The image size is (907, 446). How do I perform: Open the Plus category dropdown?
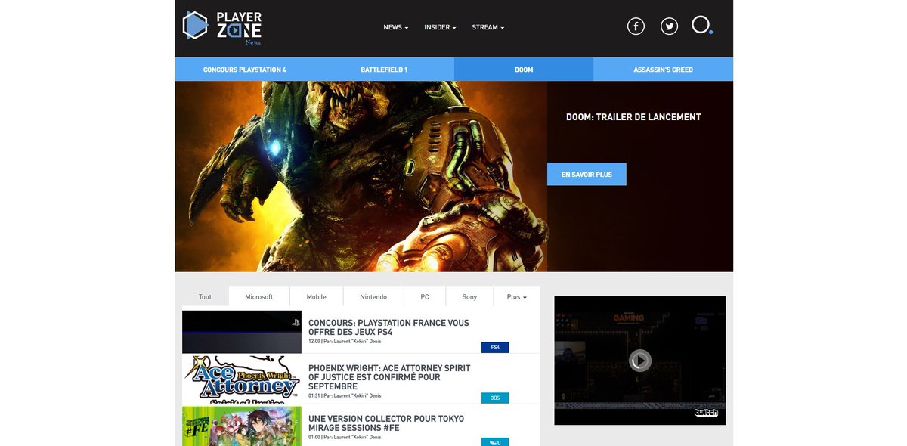click(x=517, y=297)
